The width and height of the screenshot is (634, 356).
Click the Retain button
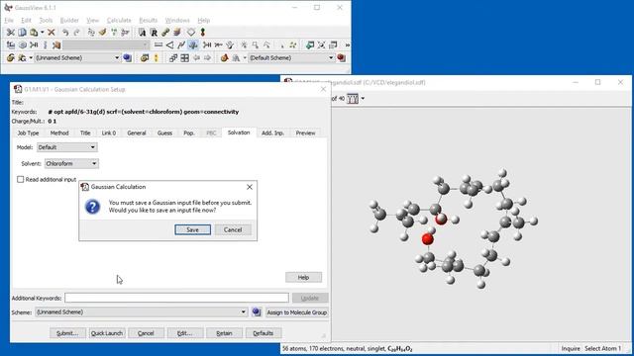coord(224,333)
